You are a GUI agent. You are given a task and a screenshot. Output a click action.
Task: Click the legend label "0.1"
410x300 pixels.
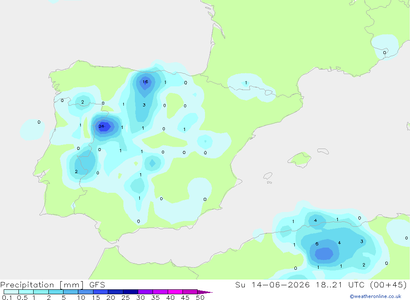pos(7,298)
